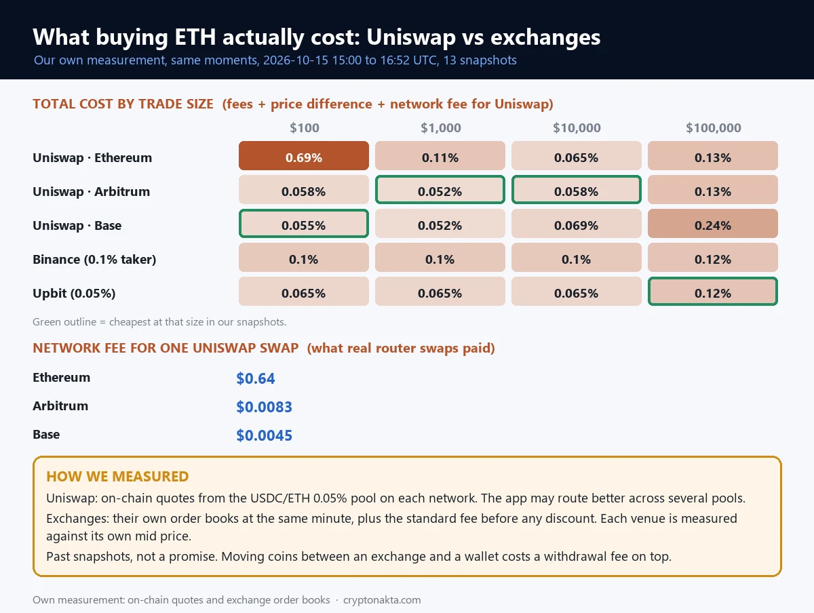Click Uniswap Ethereum's 0.13% cell under $100,000
814x613 pixels.
713,155
